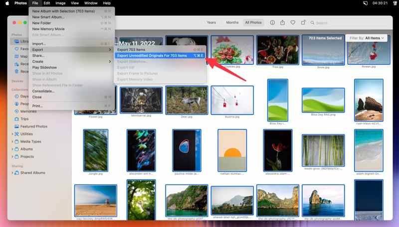Expand the Media Types section

[12, 142]
